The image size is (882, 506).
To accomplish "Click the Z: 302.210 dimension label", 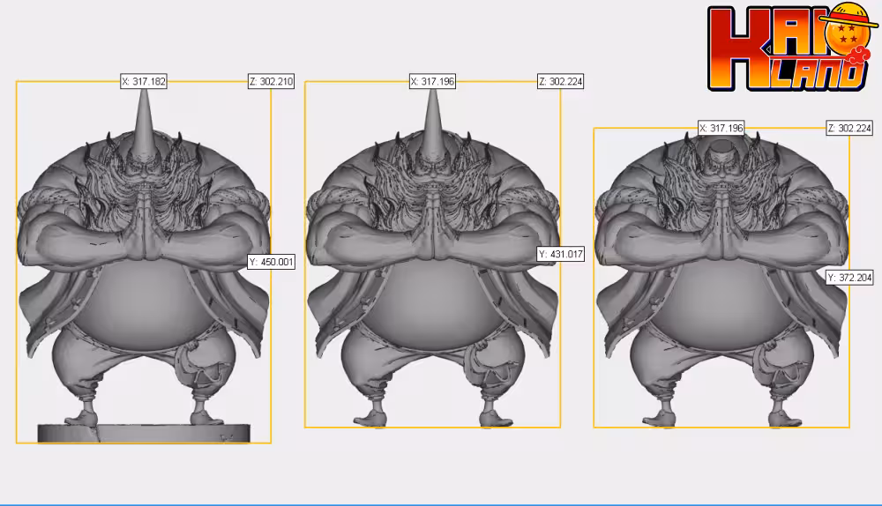I will click(271, 81).
